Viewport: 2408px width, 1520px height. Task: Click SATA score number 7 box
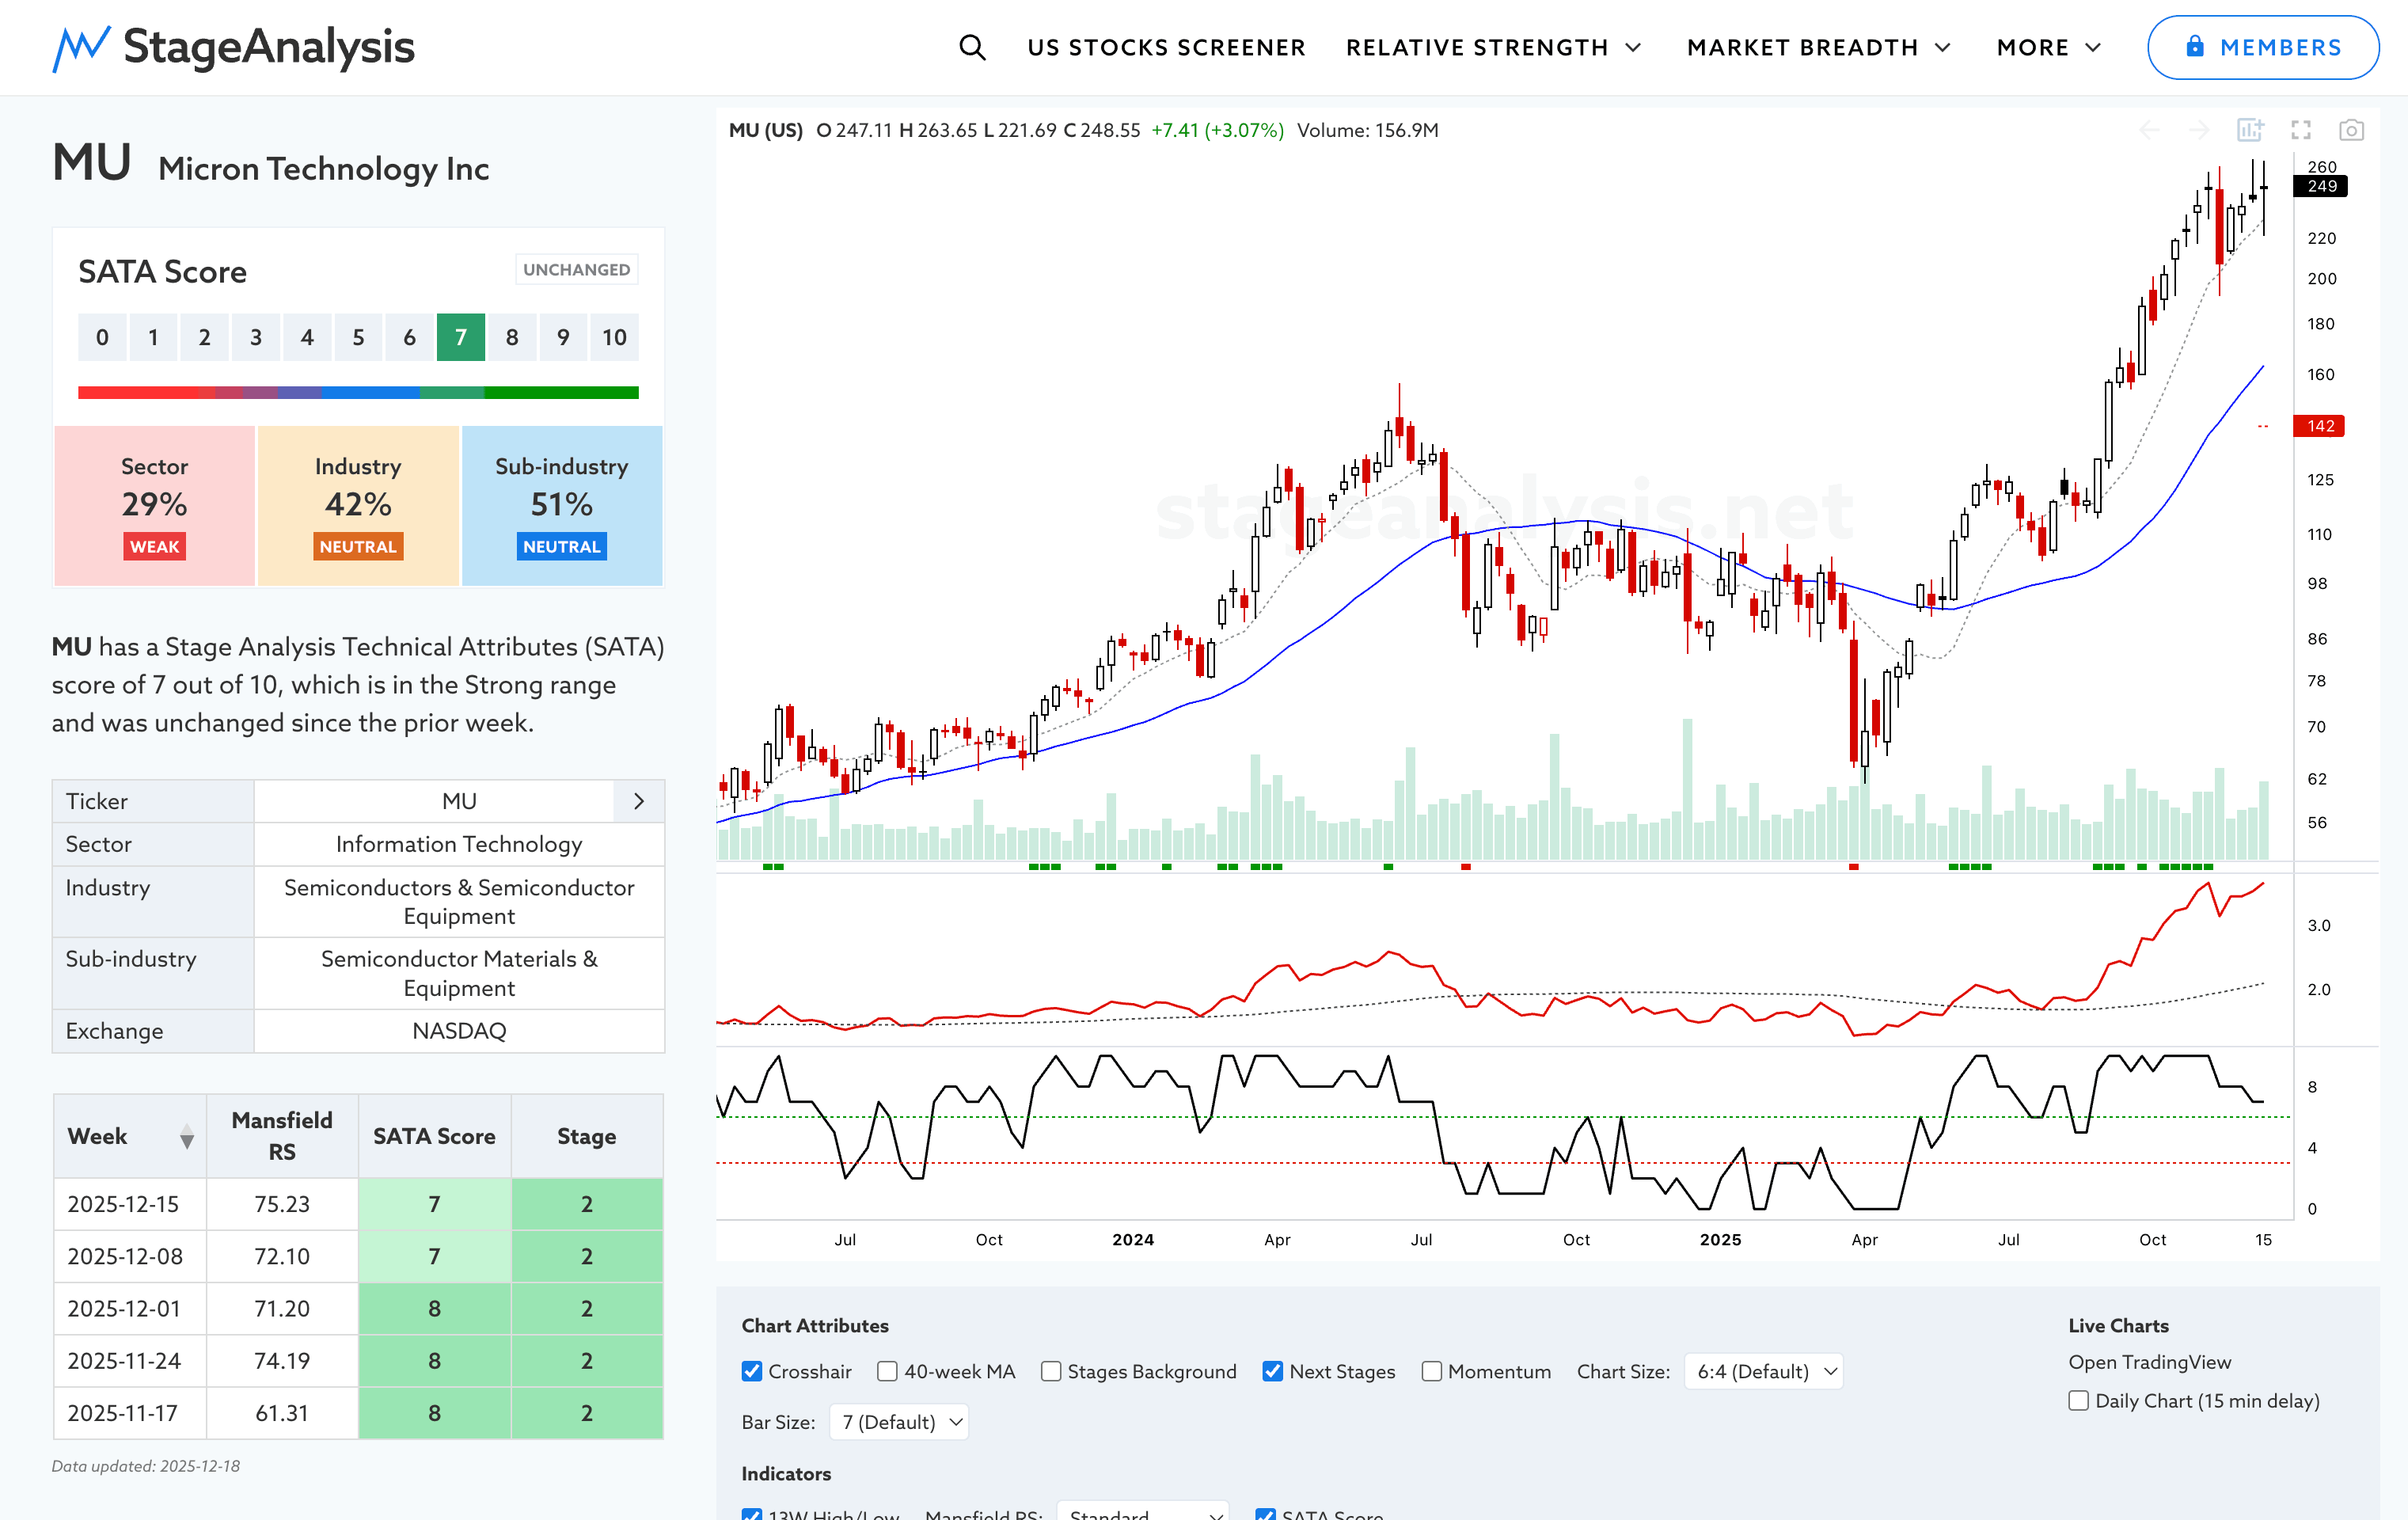pyautogui.click(x=460, y=337)
